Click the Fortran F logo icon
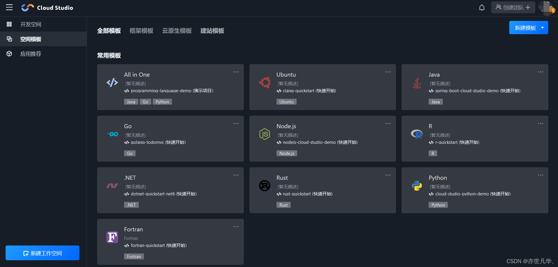558x267 pixels. tap(112, 237)
